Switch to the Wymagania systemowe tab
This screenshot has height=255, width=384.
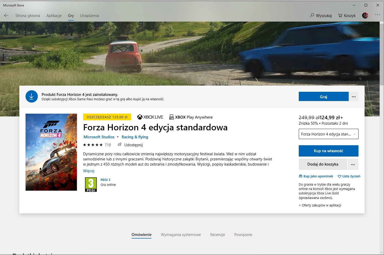pyautogui.click(x=181, y=235)
